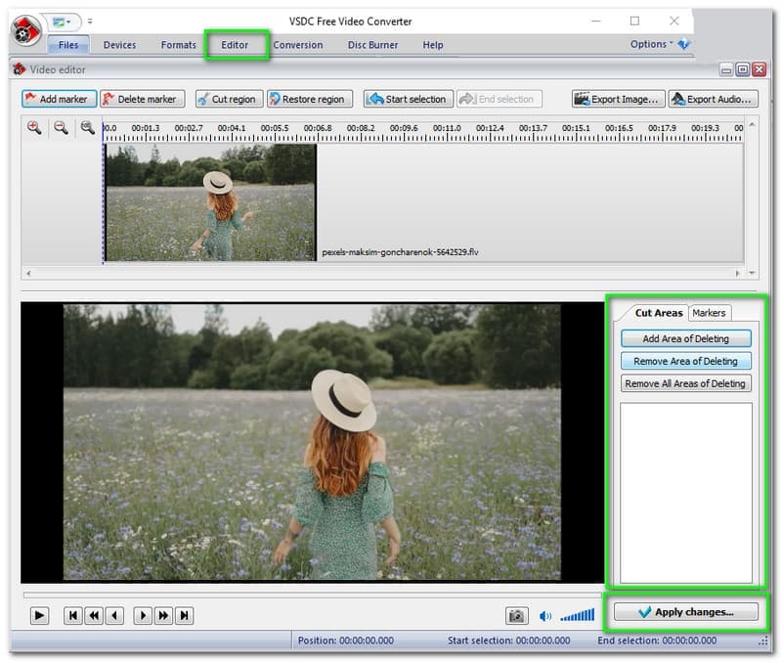Image resolution: width=782 pixels, height=662 pixels.
Task: Rewind with the fast backward button
Action: click(94, 616)
